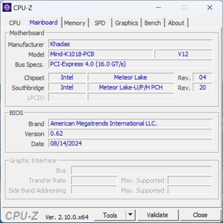Viewport: 223px width, 223px height.
Task: Select the Bus Specs PCI-Express 4.0 value
Action: pos(130,64)
